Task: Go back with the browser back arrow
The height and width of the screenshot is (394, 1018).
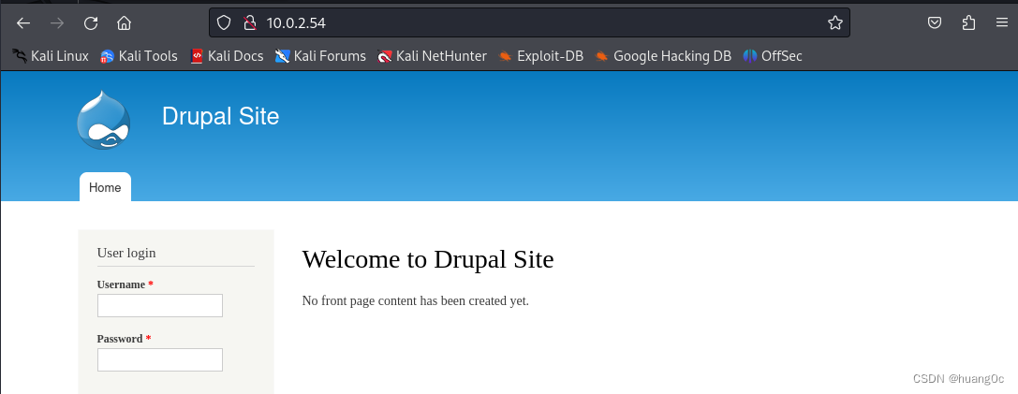Action: [23, 23]
